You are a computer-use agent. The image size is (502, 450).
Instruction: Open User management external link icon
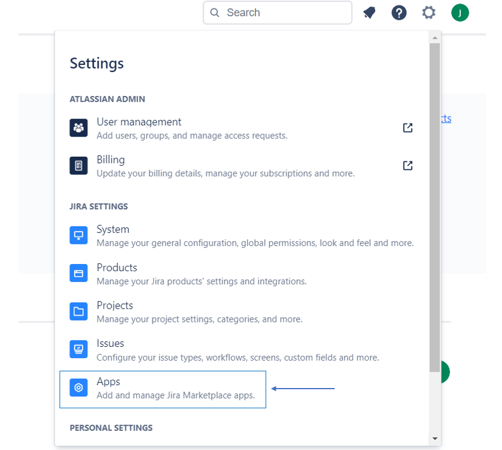[x=407, y=128]
